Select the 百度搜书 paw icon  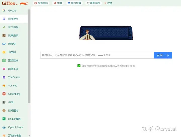pos(4,19)
